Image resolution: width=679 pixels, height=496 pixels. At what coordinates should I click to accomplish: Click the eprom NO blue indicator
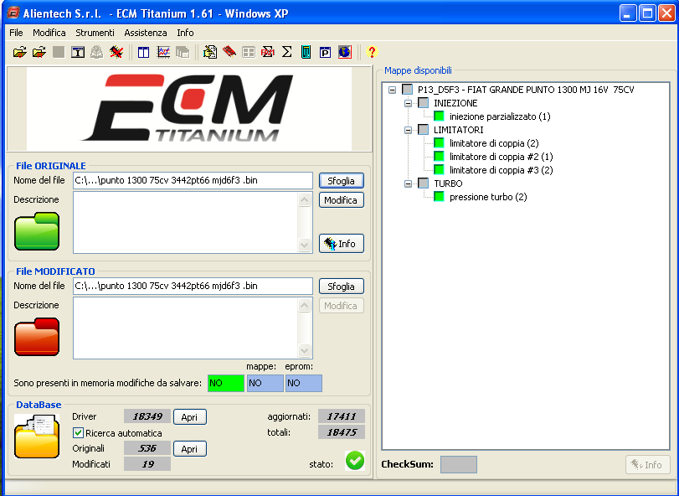[x=304, y=384]
